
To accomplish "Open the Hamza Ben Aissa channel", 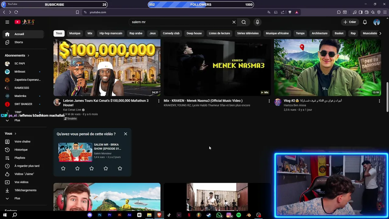I will tap(295, 105).
